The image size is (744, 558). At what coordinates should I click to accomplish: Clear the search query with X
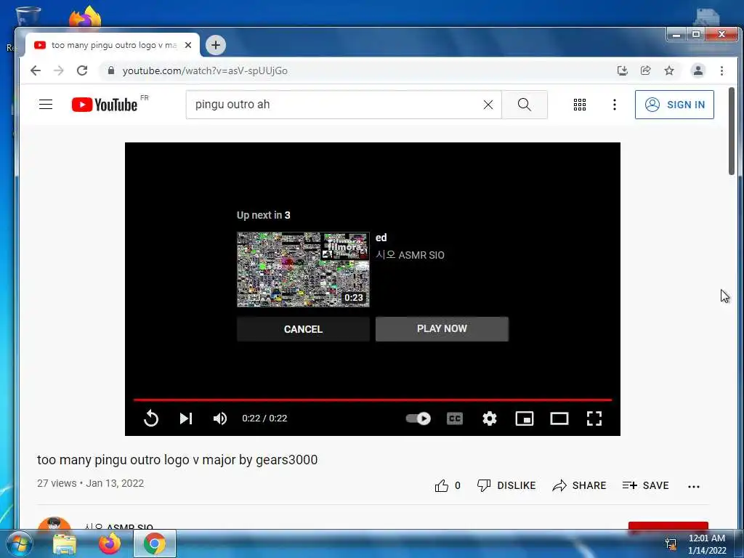point(488,105)
